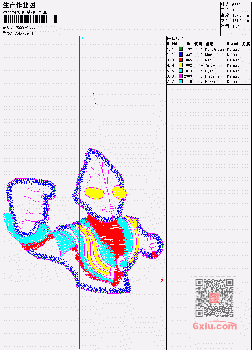Click the Red description text
Image resolution: width=252 pixels, height=350 pixels.
tap(208, 60)
